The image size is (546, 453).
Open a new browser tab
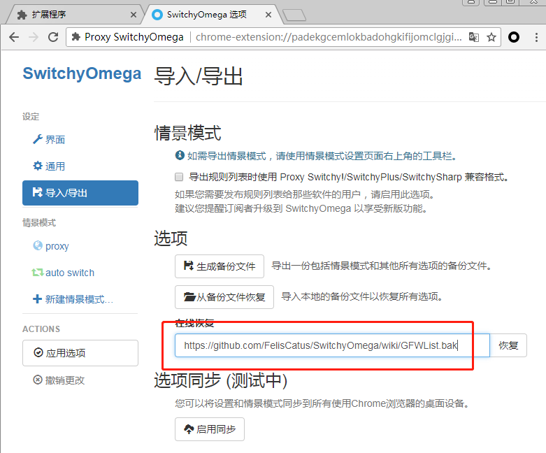(x=294, y=15)
